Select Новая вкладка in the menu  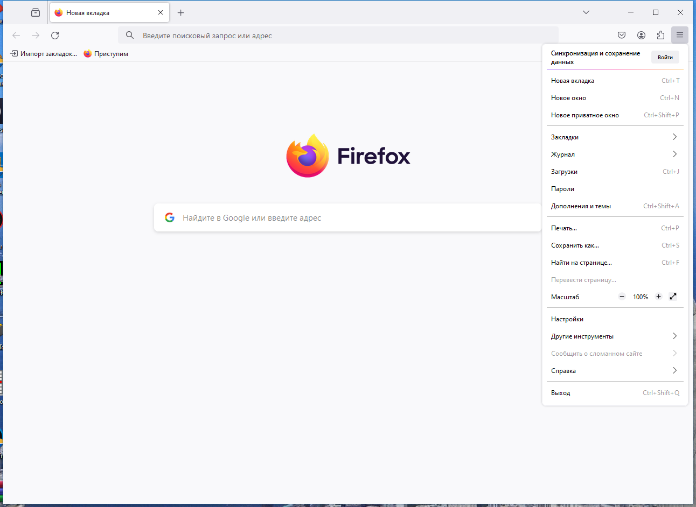tap(615, 81)
